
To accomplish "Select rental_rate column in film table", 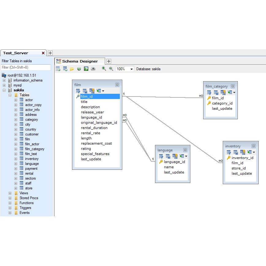I will pyautogui.click(x=90, y=133).
